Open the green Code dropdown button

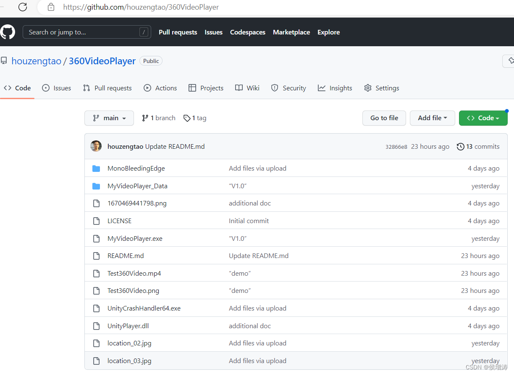point(483,118)
